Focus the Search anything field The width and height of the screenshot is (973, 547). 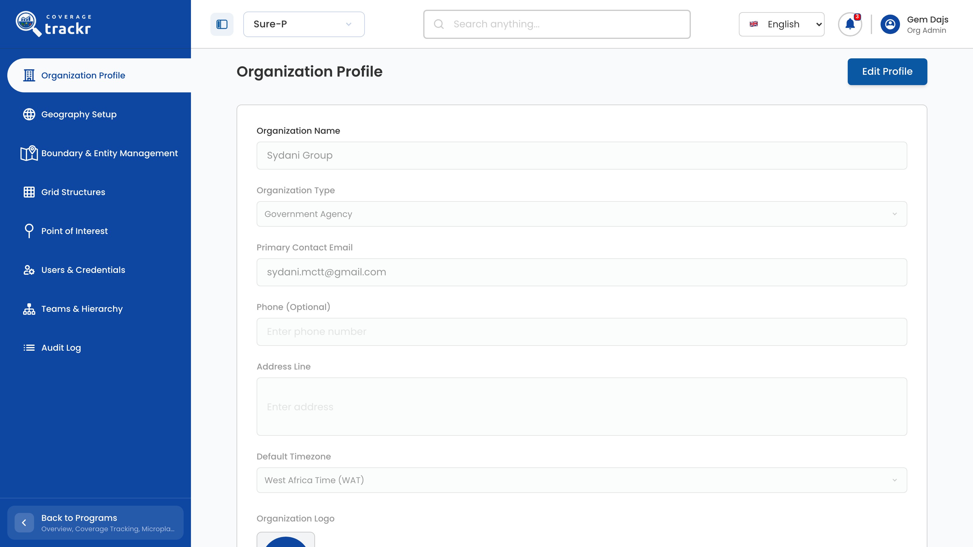[x=557, y=24]
